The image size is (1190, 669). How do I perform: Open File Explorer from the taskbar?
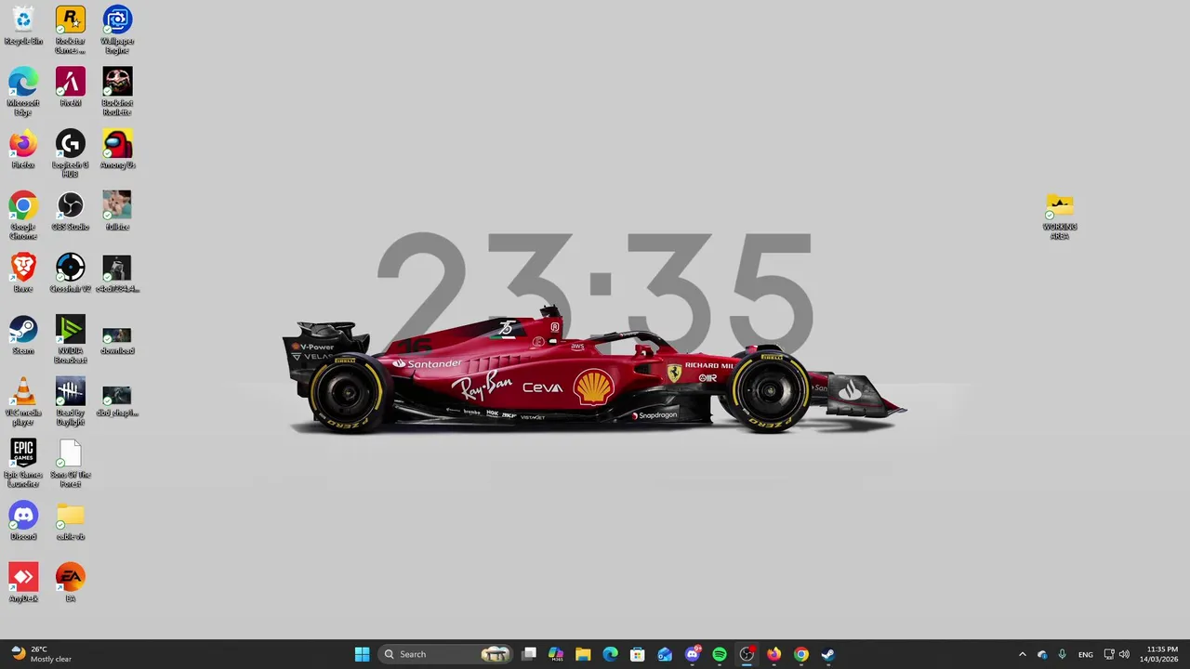583,654
